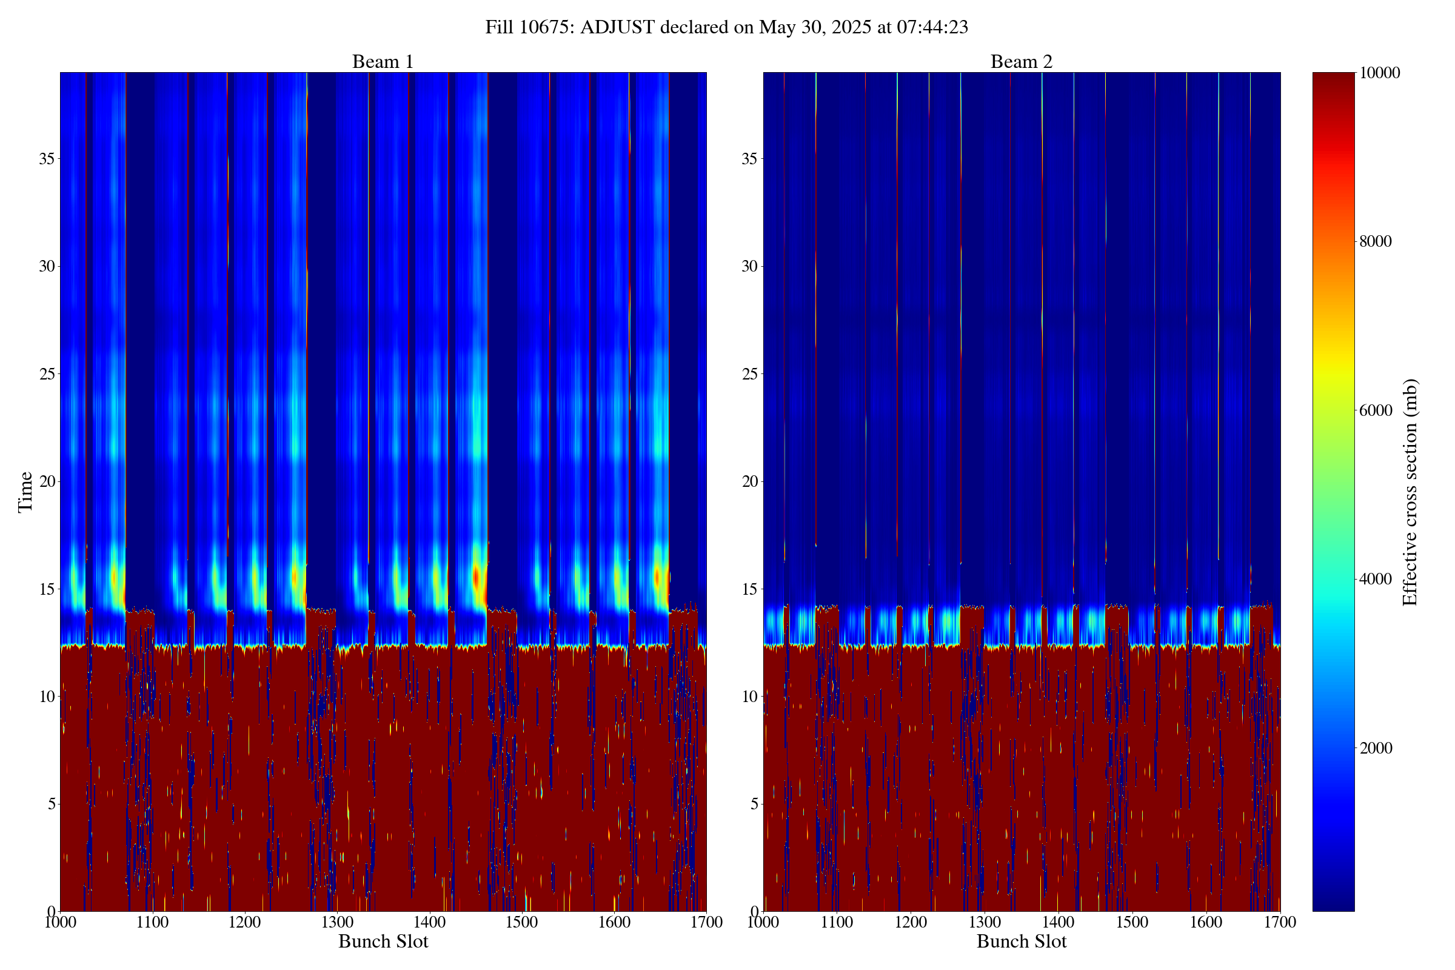1455x970 pixels.
Task: Click Beam 2 y-axis tick '10'
Action: pyautogui.click(x=750, y=697)
